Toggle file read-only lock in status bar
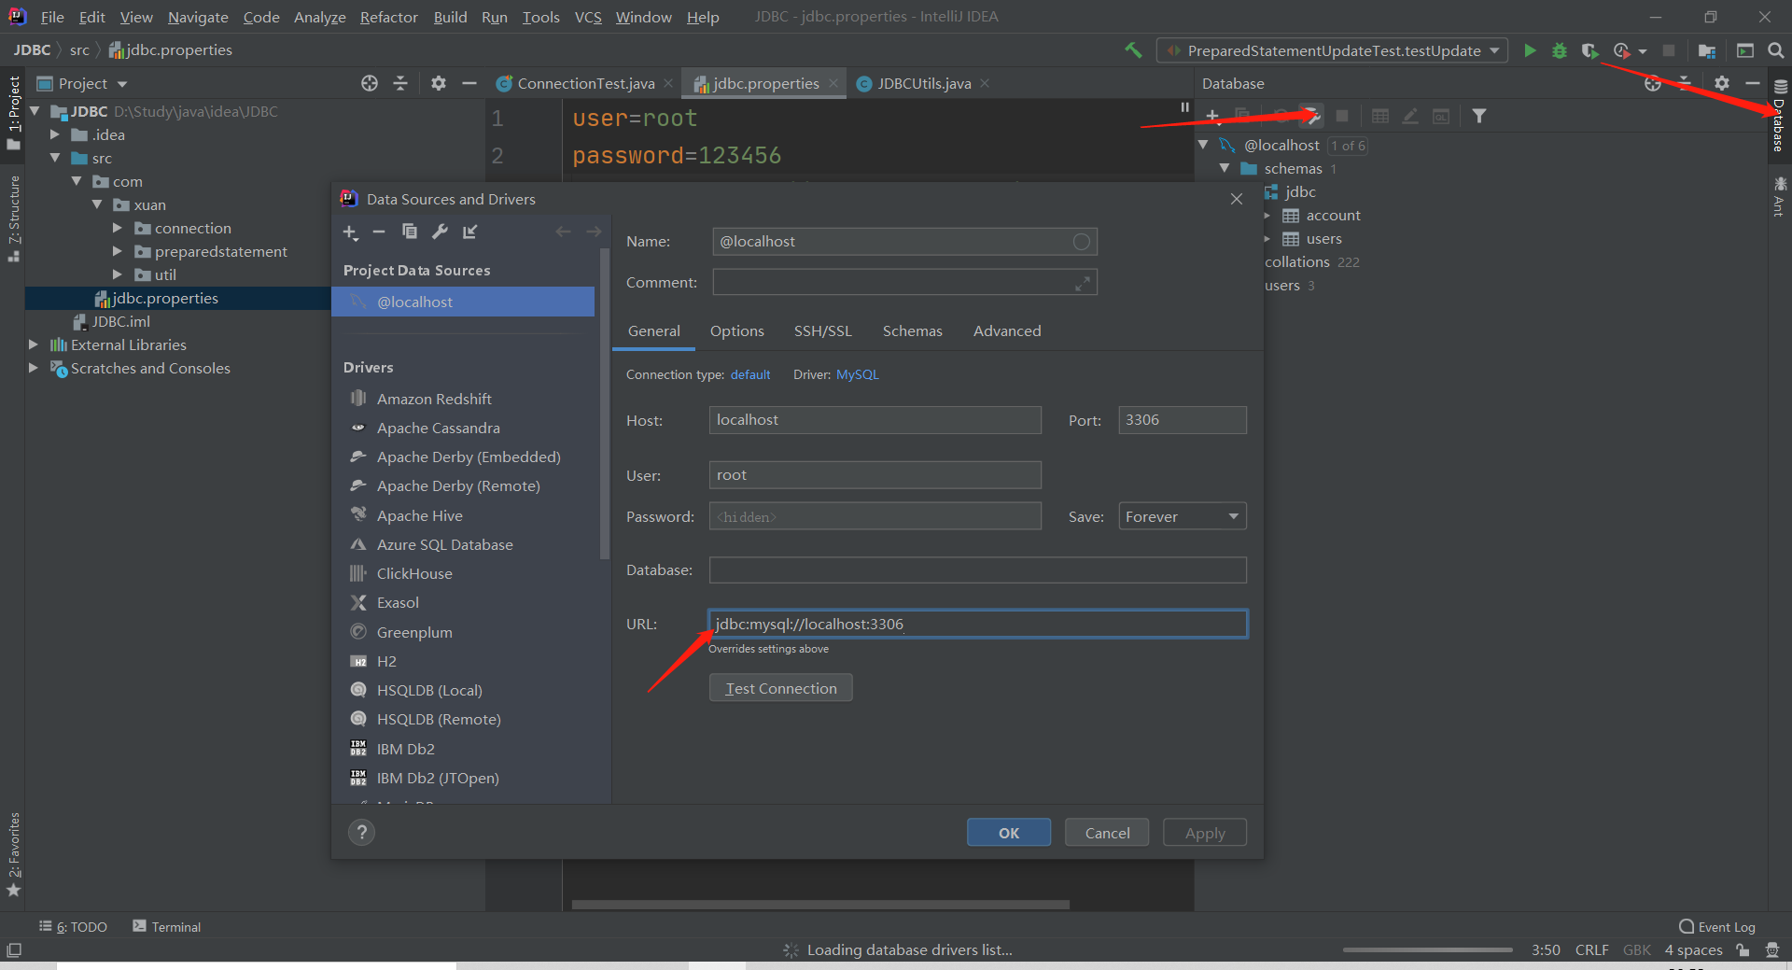Image resolution: width=1792 pixels, height=970 pixels. tap(1743, 949)
